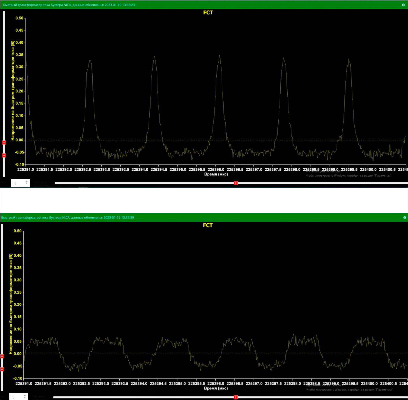Select lower red handle of bottom chart's vertical slider
This screenshot has width=408, height=400.
pos(2,369)
